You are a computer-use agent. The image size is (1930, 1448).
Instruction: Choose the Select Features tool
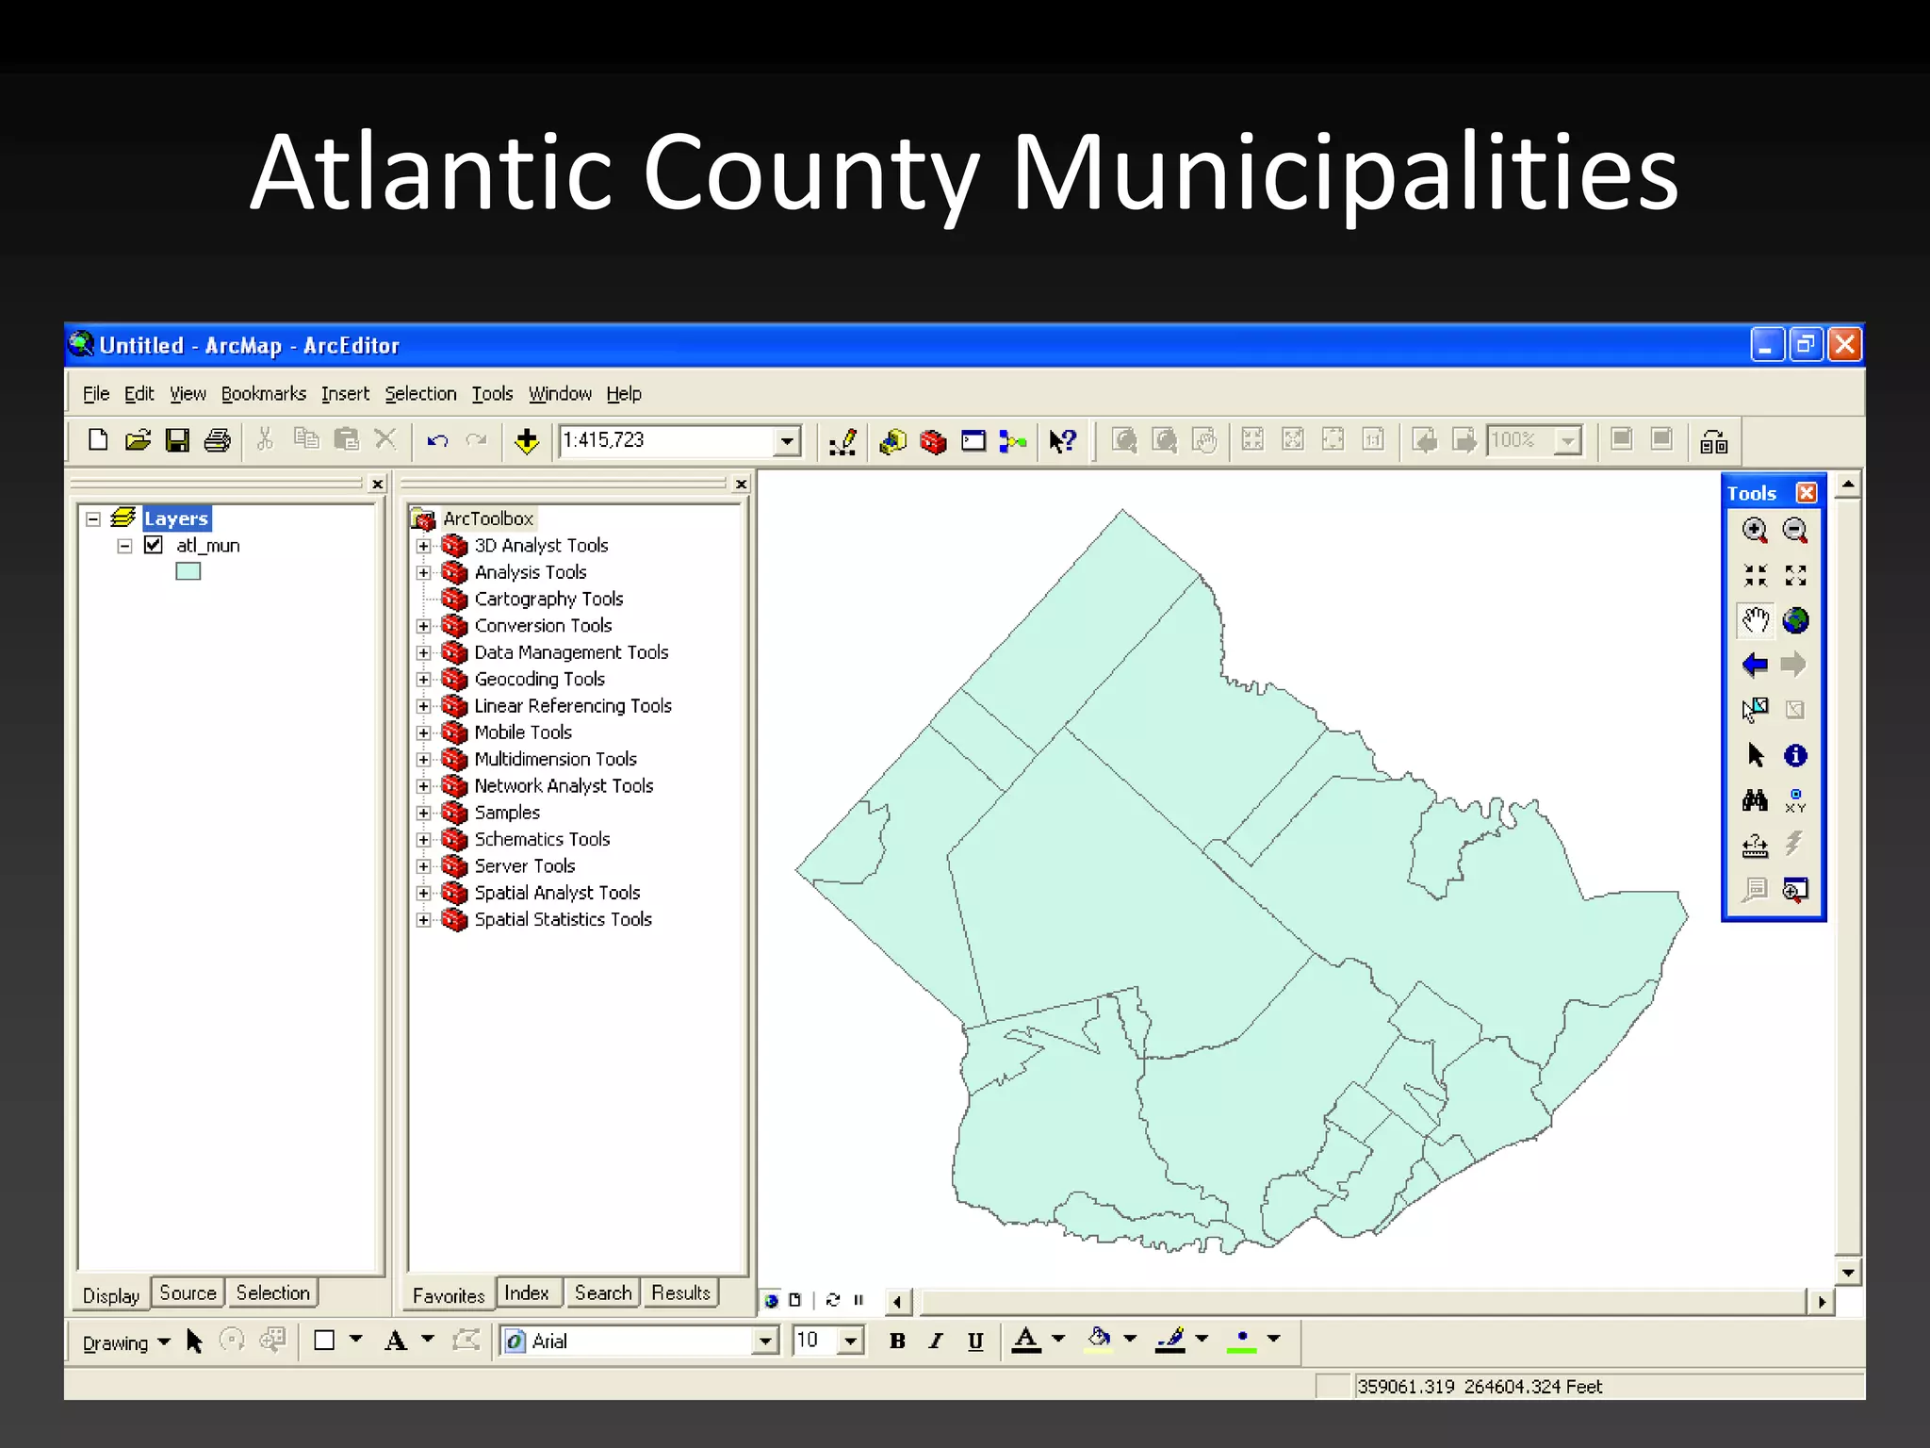coord(1755,710)
